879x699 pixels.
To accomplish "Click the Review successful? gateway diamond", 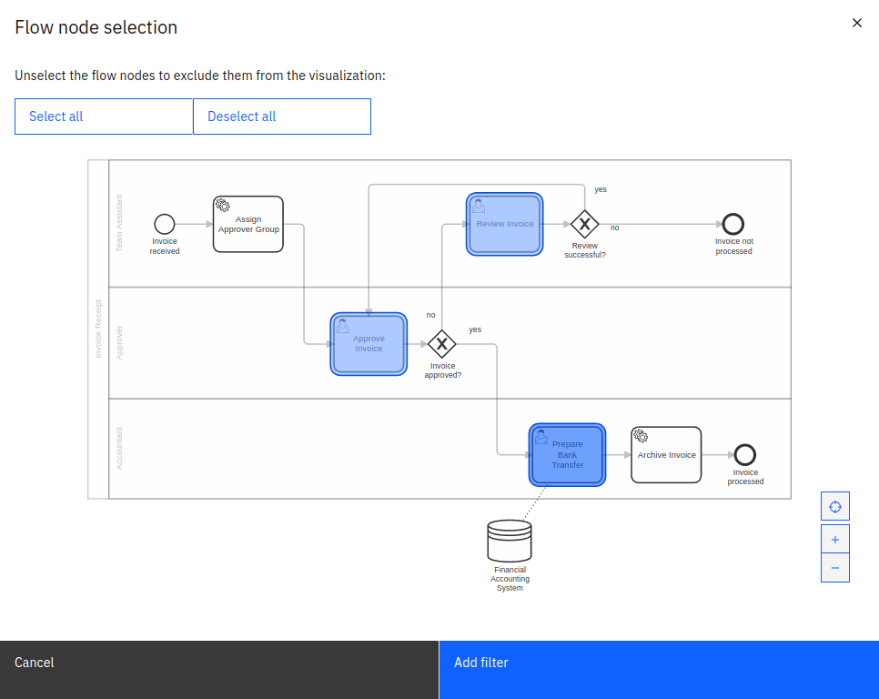I will (584, 223).
